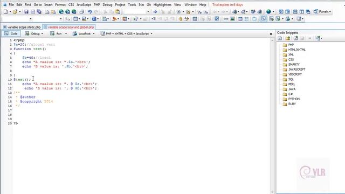The image size is (345, 194).
Task: Select variable scope local and global.php tab
Action: [69, 27]
